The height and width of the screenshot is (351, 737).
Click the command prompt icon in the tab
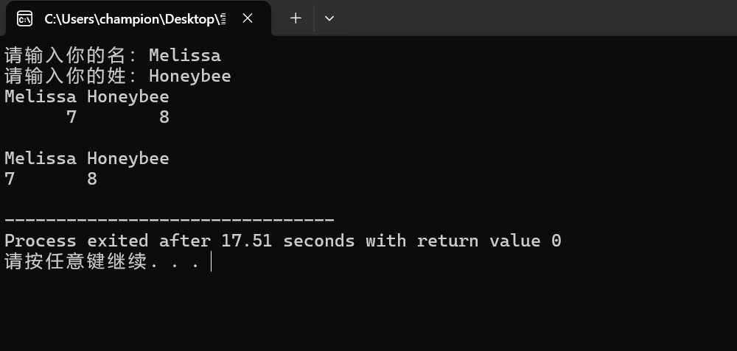tap(24, 19)
